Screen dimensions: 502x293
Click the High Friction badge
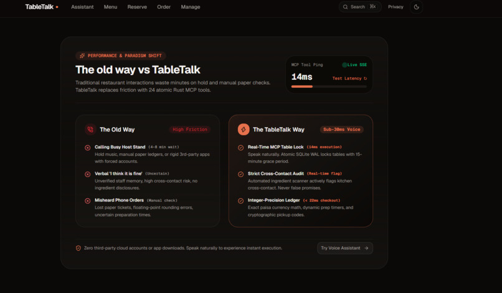point(190,130)
